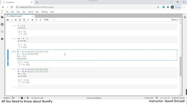This screenshot has height=105, width=187.
Task: Insert a new cell below with plus icon
Action: tap(12, 20)
